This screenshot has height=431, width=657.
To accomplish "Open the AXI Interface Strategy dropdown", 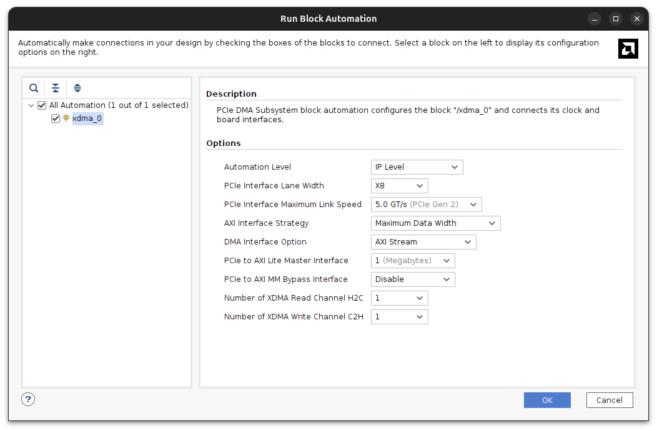I will coord(435,223).
